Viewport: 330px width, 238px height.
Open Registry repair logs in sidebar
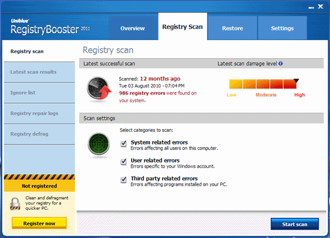[x=40, y=113]
